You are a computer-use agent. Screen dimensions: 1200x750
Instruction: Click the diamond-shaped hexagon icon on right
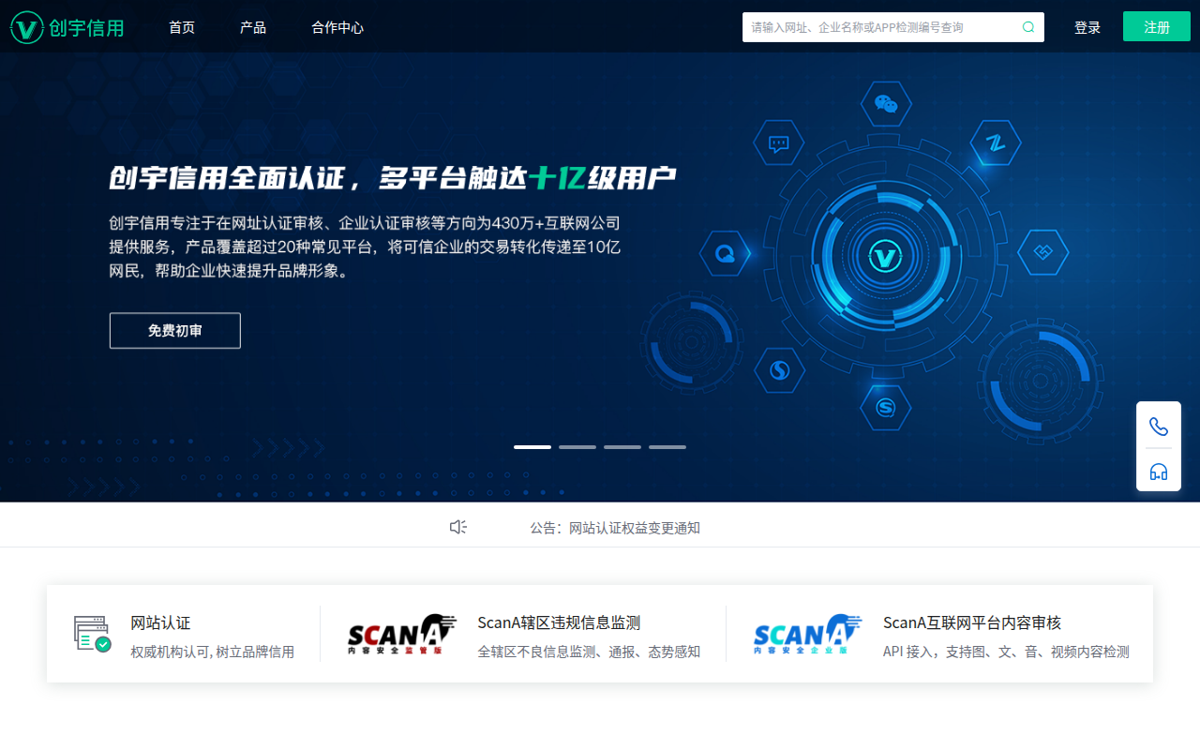pyautogui.click(x=1043, y=252)
